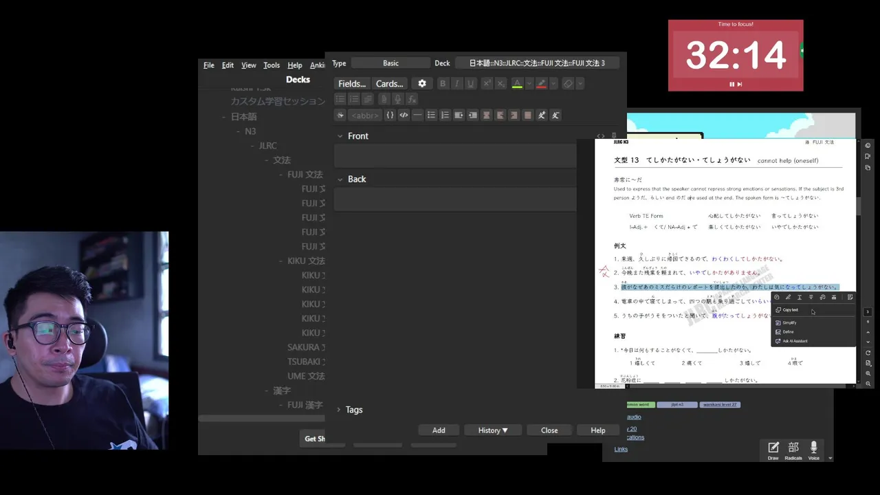Click the pause icon on focus timer
Screen dimensions: 880x495
click(x=731, y=84)
